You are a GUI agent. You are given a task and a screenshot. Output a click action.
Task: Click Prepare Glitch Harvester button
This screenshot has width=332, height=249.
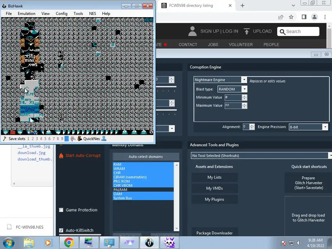pos(309,183)
